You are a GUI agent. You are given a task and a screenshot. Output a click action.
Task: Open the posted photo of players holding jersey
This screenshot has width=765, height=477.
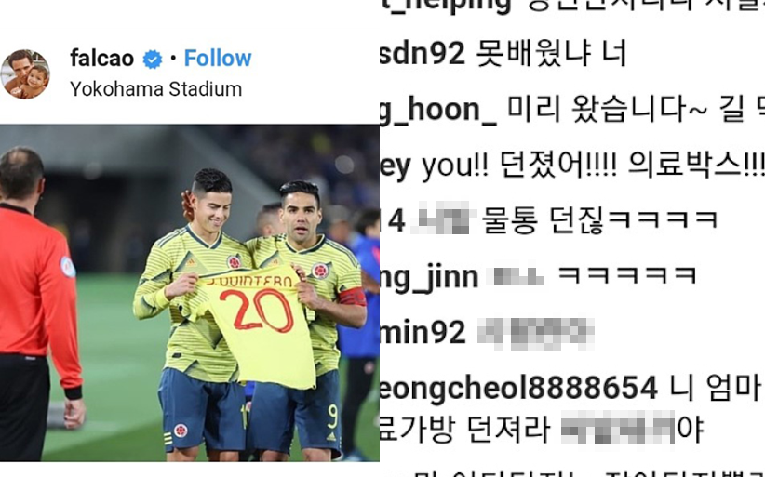(189, 292)
